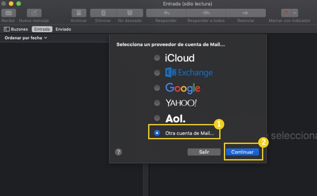This screenshot has height=196, width=317.
Task: Click the Responder reply arrow
Action: tap(166, 13)
